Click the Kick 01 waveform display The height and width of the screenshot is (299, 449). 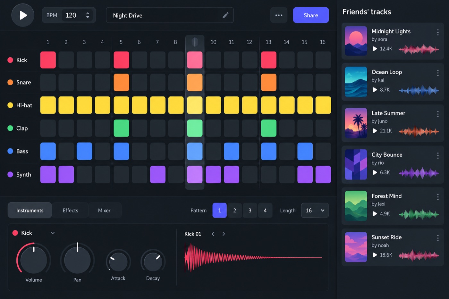coord(253,257)
